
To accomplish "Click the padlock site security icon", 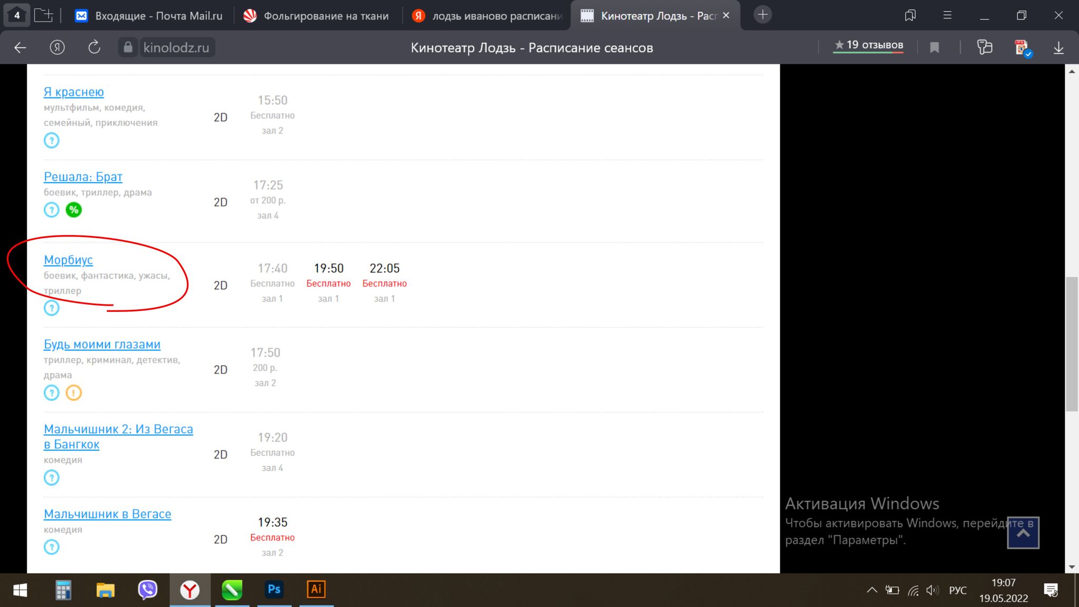I will point(128,47).
